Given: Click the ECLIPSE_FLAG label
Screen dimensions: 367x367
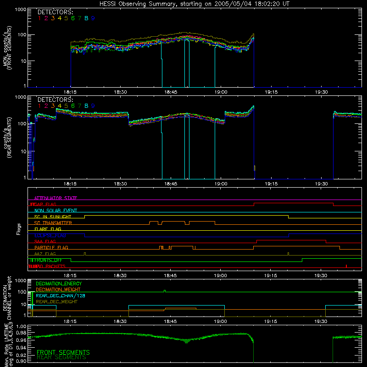Looking at the screenshot, I should pyautogui.click(x=50, y=235).
